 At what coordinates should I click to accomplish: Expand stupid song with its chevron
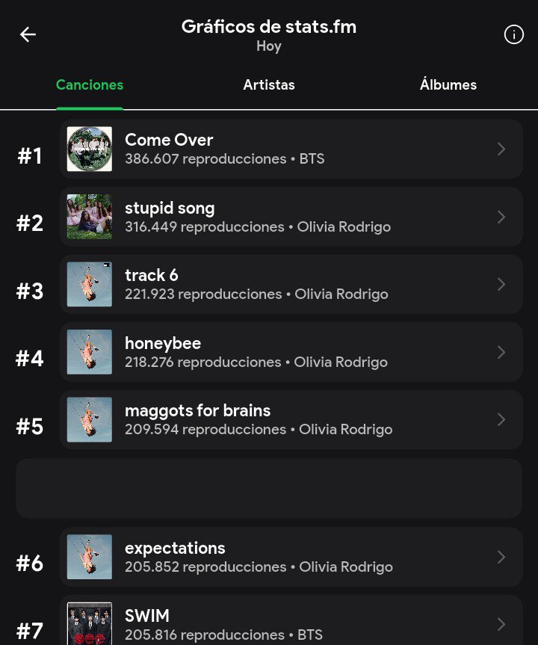[501, 217]
